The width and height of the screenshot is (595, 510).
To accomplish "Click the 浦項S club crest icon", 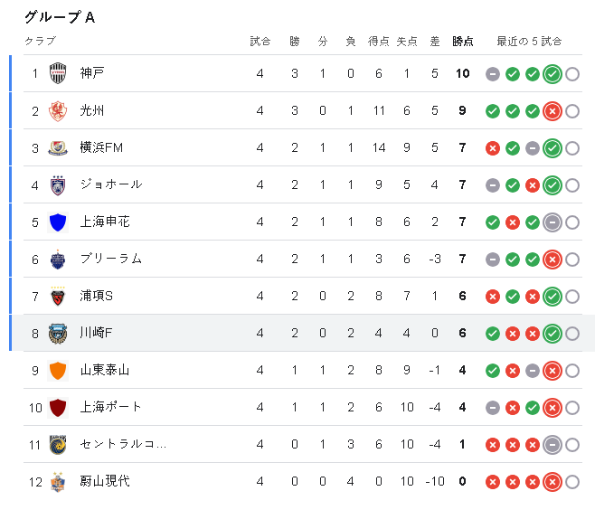I will (58, 296).
